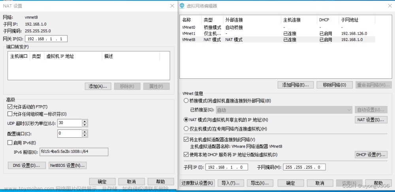Click the 子网掩码 field in network editor

(304, 167)
